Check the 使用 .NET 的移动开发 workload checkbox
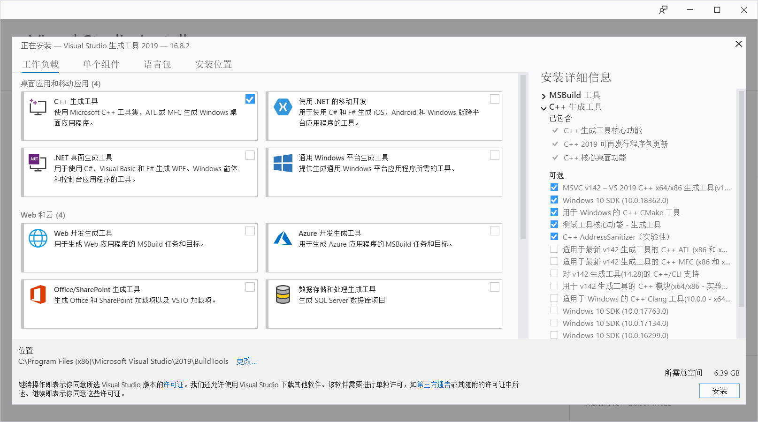 tap(495, 99)
